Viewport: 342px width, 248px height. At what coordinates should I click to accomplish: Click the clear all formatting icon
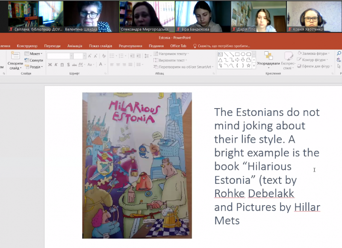(104, 56)
